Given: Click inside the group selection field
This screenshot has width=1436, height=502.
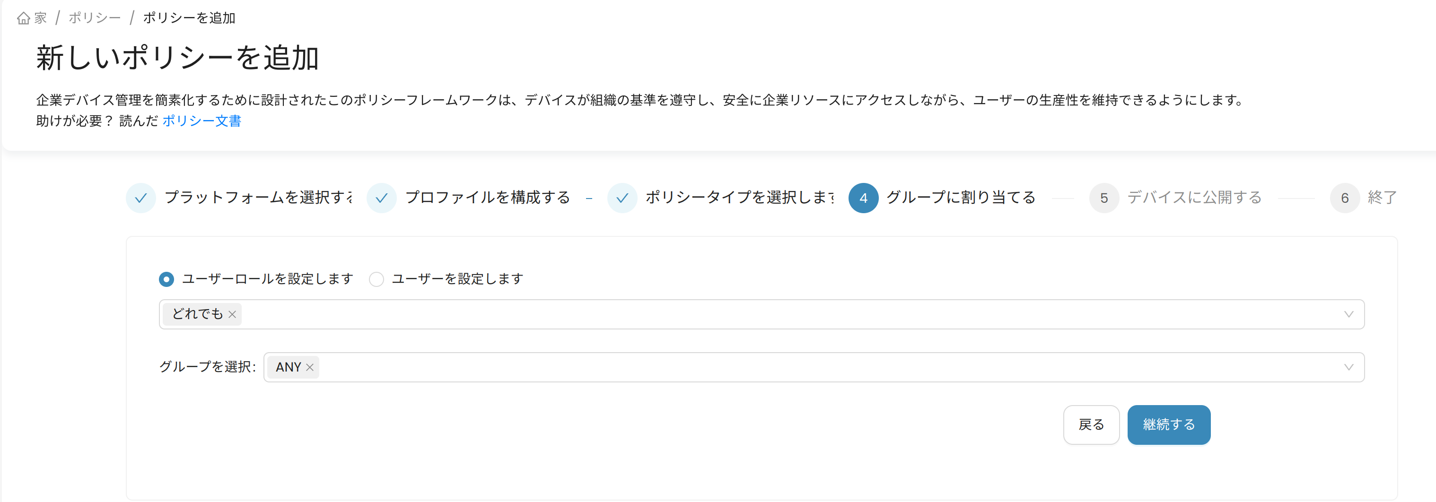Looking at the screenshot, I should (x=814, y=367).
